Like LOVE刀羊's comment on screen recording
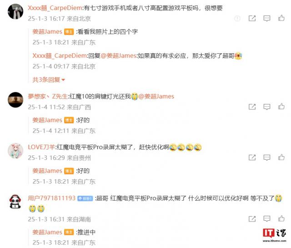The height and width of the screenshot is (248, 291). (281, 157)
